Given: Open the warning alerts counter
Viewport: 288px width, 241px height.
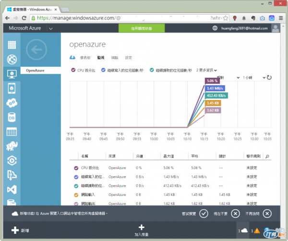Looking at the screenshot, I should pos(256,231).
